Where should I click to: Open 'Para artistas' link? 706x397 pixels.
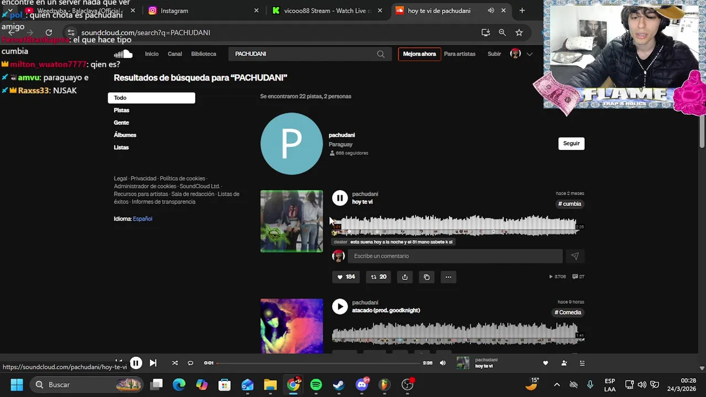click(x=459, y=53)
